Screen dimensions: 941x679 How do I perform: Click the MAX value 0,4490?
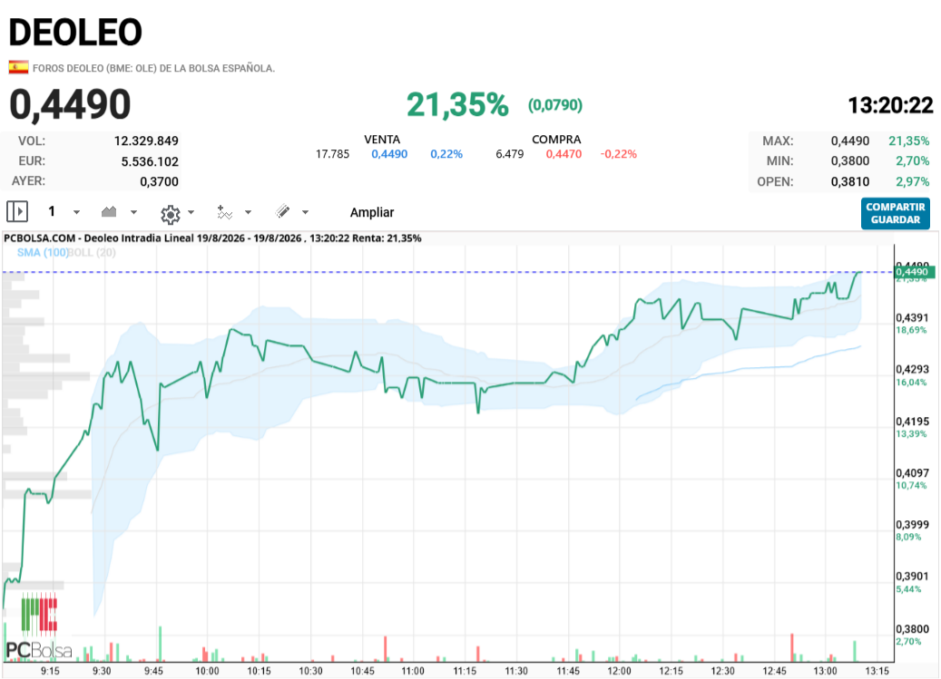coord(849,141)
